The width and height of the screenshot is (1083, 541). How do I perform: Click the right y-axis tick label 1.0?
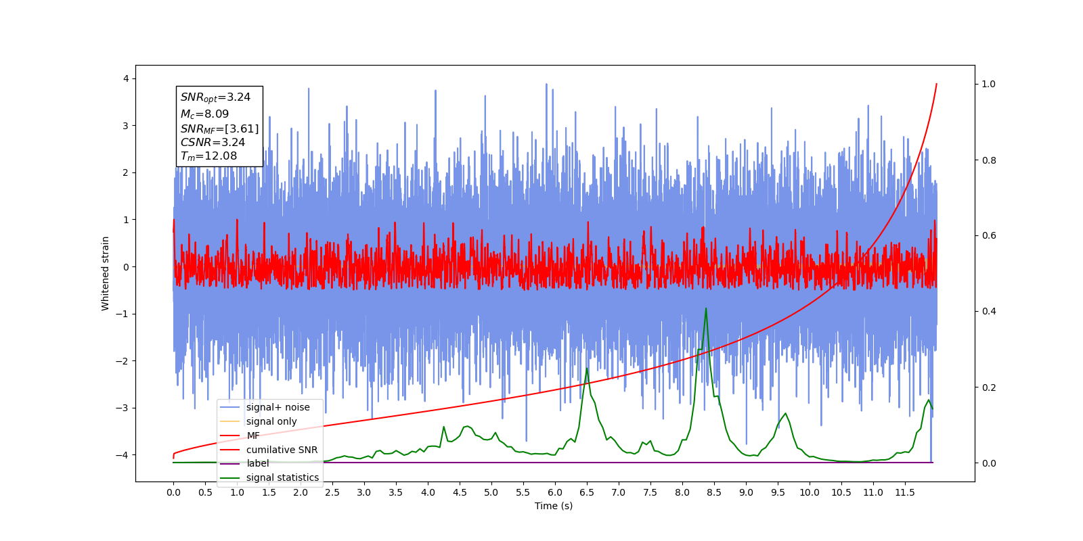click(989, 84)
